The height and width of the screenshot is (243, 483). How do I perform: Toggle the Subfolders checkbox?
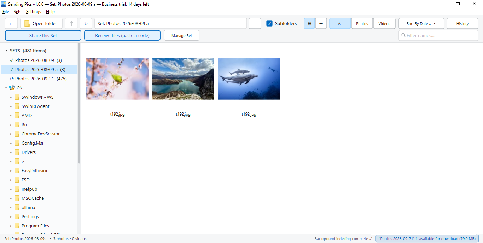click(269, 24)
